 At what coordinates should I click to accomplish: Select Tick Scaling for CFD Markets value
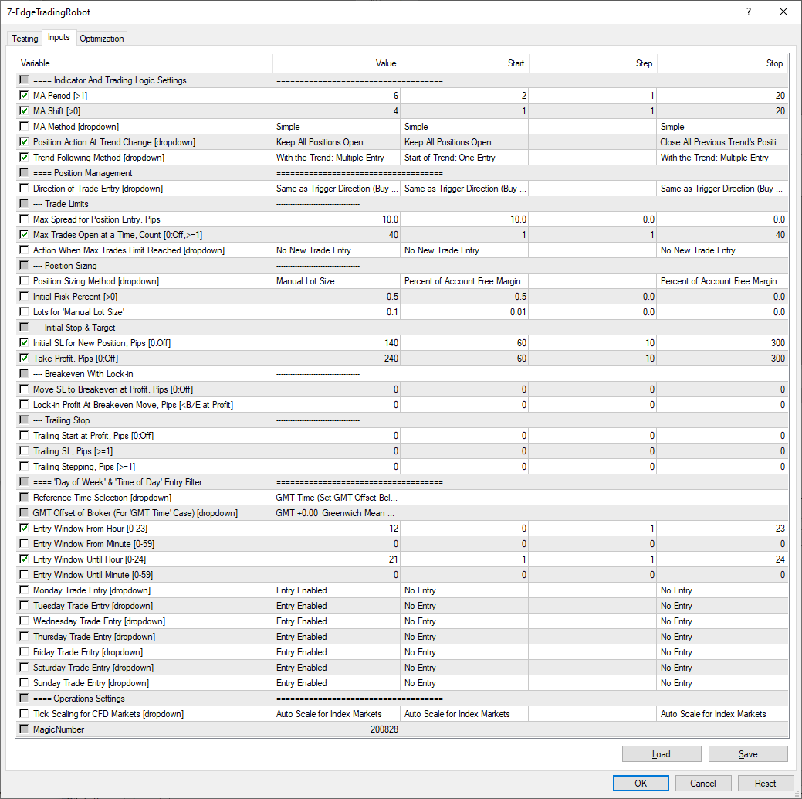click(336, 714)
